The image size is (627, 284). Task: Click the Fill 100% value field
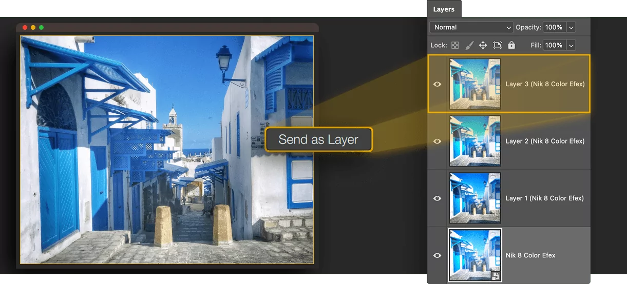[x=554, y=45]
